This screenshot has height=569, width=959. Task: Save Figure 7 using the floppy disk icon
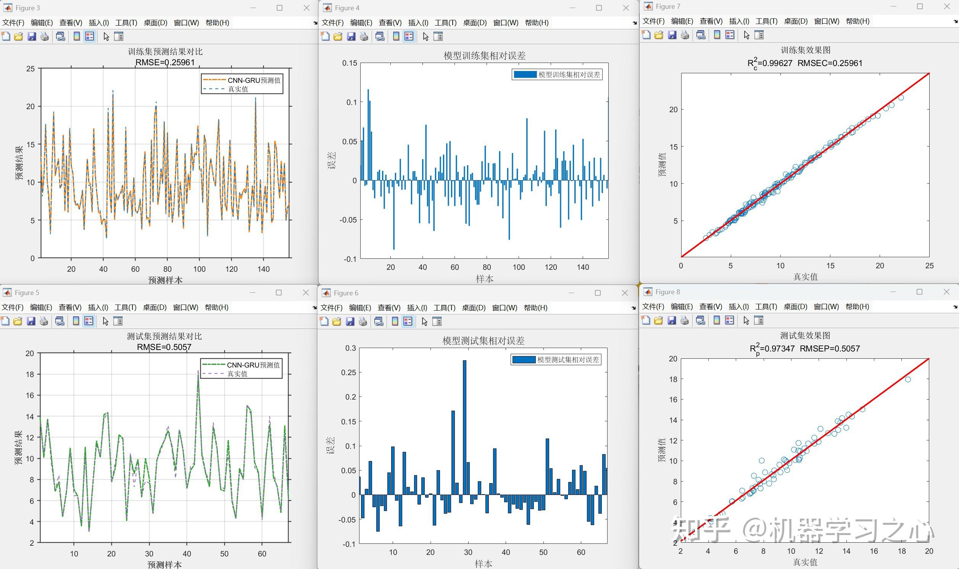(672, 35)
